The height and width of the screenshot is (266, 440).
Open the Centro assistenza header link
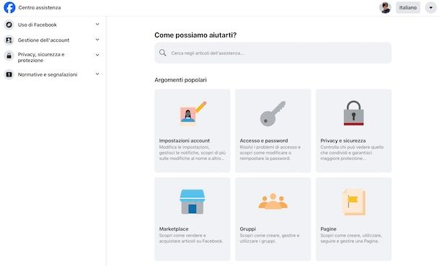click(40, 7)
